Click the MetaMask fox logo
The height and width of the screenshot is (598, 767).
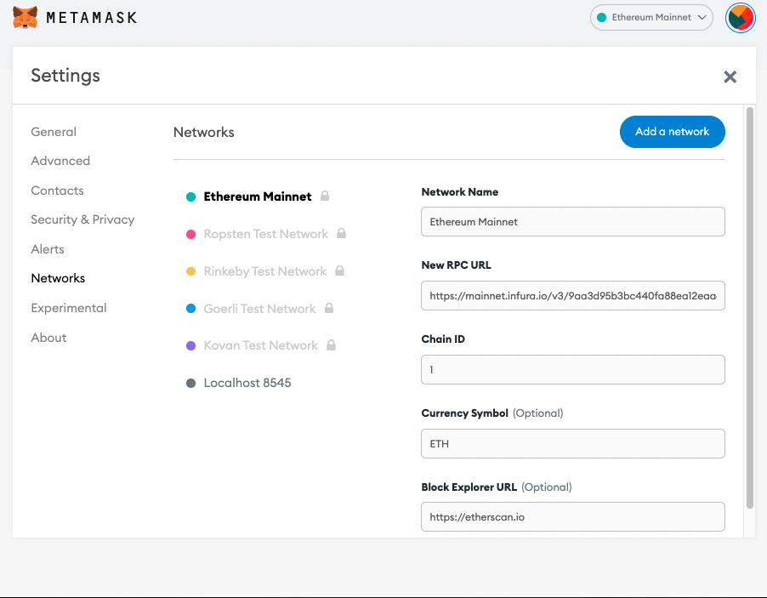point(25,17)
